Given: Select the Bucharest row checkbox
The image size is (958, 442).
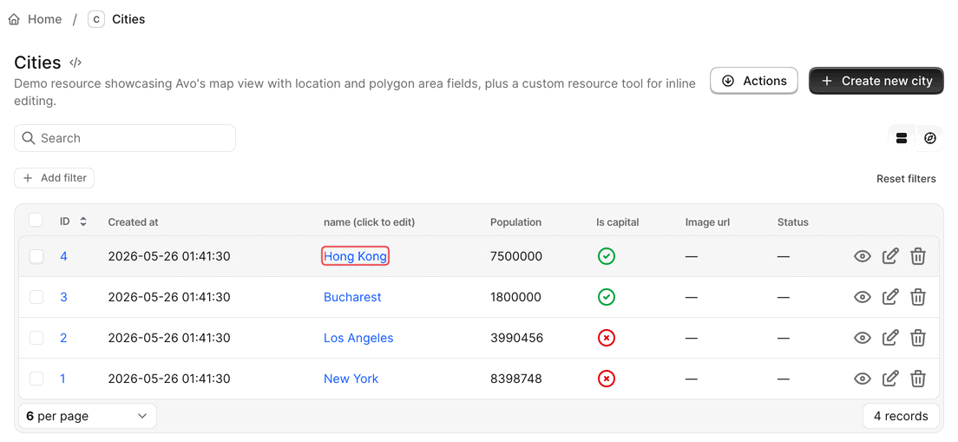Looking at the screenshot, I should (x=36, y=297).
